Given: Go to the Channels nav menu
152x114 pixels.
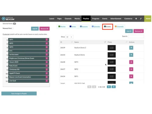Looking at the screenshot, I should coord(68,19).
